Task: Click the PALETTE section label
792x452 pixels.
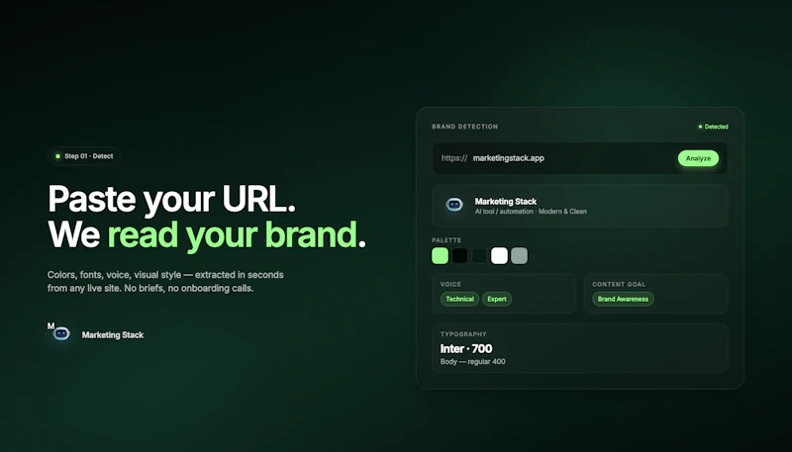Action: tap(446, 240)
